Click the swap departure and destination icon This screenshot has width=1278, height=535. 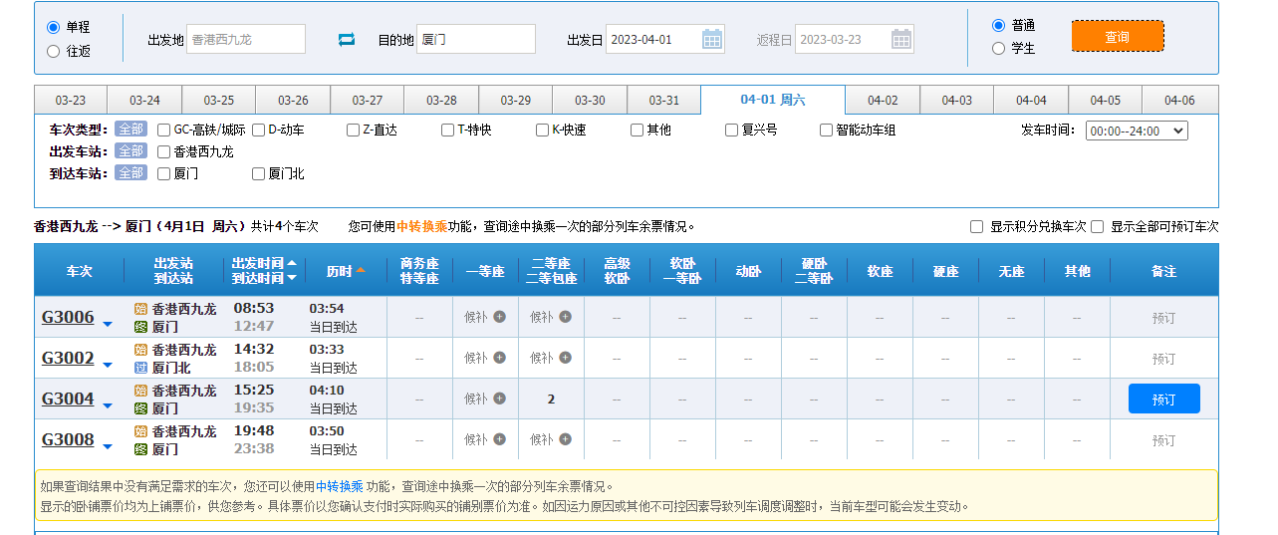[347, 40]
